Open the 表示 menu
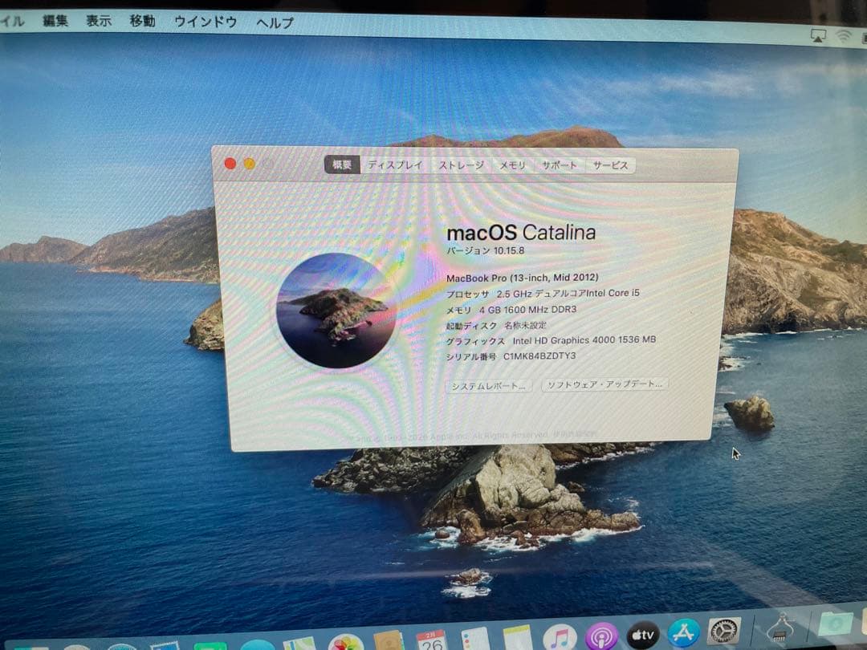The width and height of the screenshot is (867, 650). [99, 20]
